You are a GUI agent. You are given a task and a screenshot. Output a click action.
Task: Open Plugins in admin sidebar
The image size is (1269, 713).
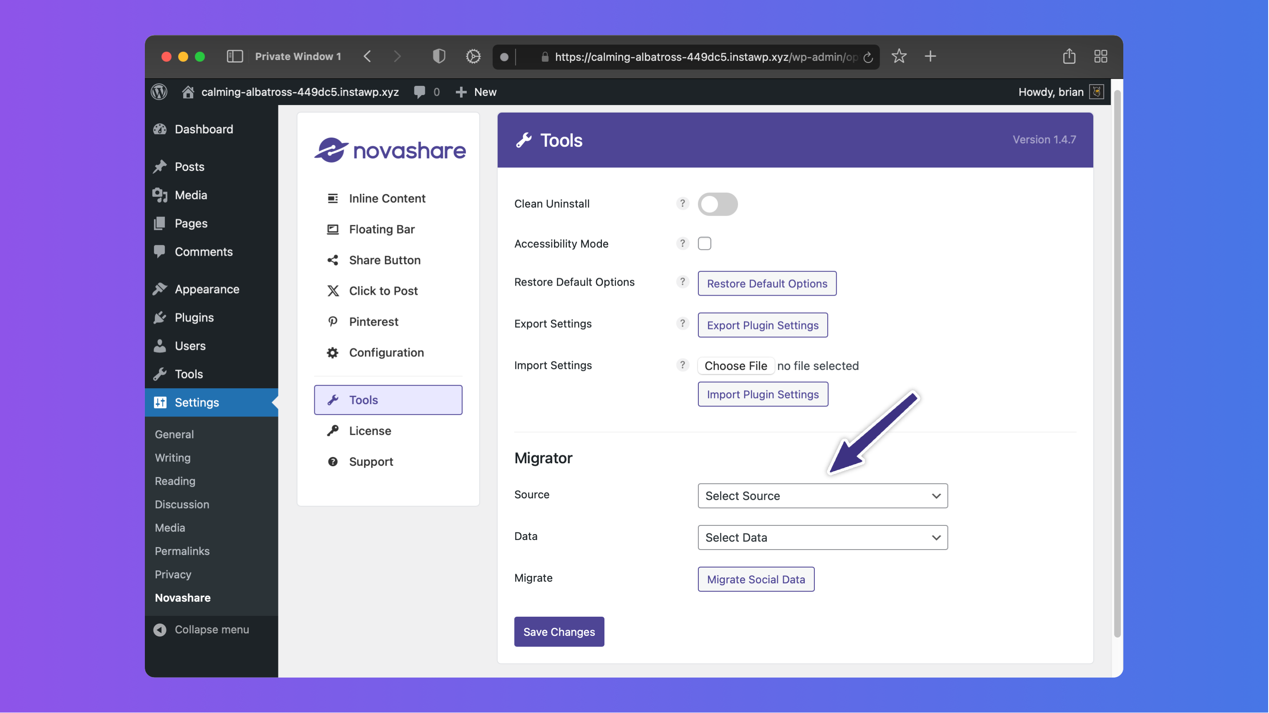(x=211, y=317)
